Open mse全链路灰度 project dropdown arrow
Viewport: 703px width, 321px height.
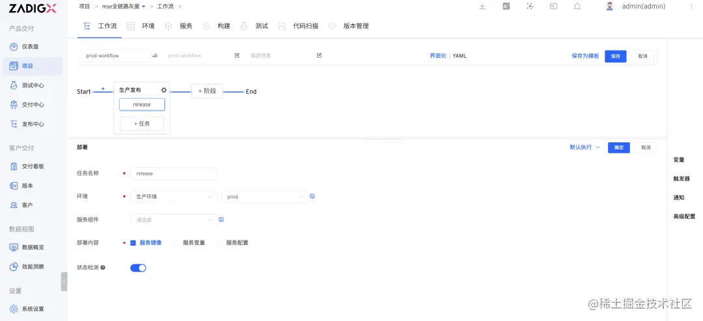pos(143,6)
